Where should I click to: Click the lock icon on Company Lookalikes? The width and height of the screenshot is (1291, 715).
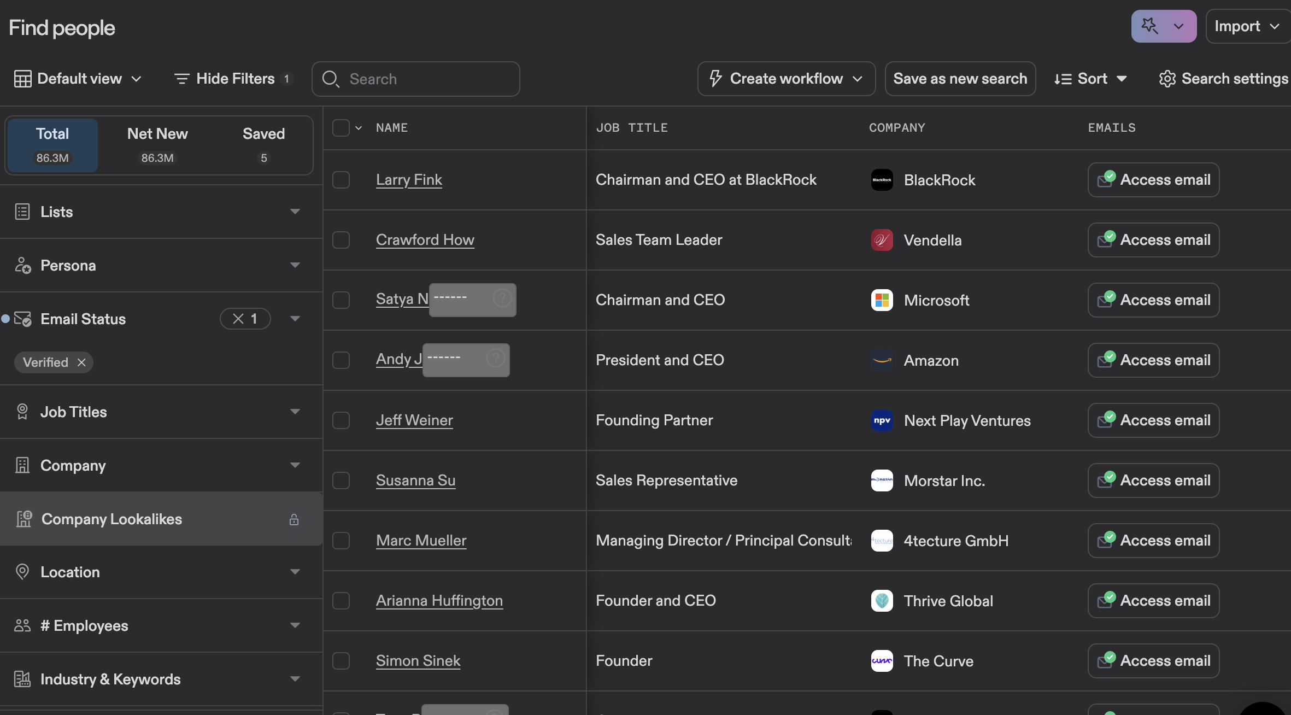(x=294, y=519)
